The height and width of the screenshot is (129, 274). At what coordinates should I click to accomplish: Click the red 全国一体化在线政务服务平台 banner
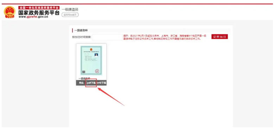click(39, 8)
